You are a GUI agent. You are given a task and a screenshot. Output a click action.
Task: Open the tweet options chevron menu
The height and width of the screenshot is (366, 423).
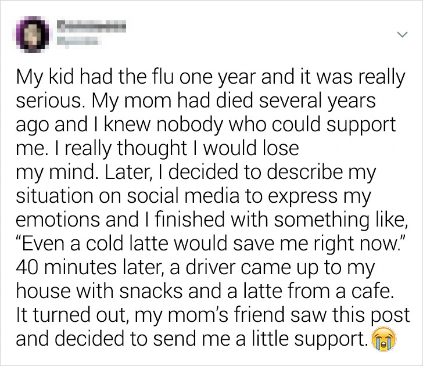tap(400, 35)
